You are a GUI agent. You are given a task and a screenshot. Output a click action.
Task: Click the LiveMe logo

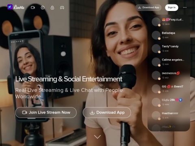[x=16, y=7]
